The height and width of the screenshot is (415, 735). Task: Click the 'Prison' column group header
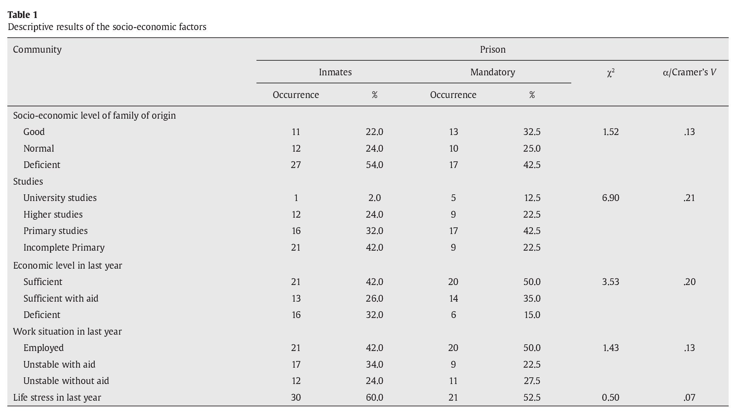coord(492,49)
